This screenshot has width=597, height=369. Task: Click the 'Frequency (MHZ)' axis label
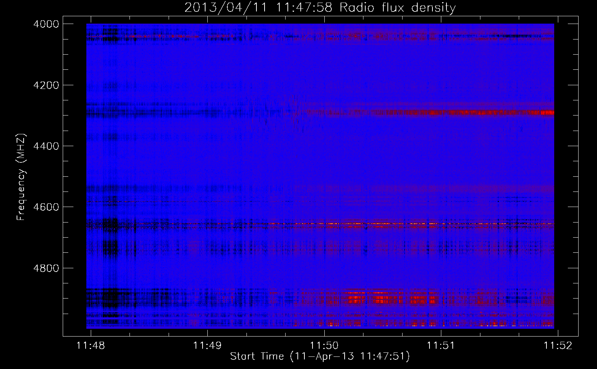(21, 177)
